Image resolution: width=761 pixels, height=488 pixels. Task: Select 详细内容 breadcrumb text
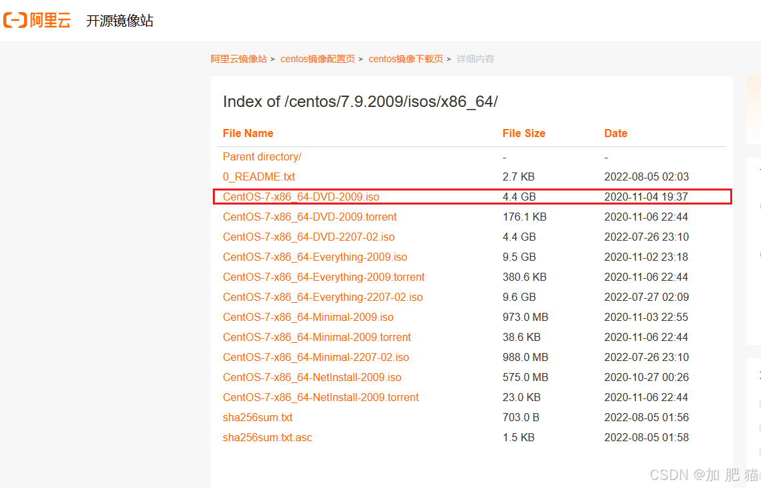click(475, 59)
